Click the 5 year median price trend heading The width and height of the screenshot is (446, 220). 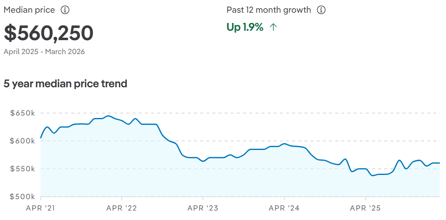pos(65,84)
